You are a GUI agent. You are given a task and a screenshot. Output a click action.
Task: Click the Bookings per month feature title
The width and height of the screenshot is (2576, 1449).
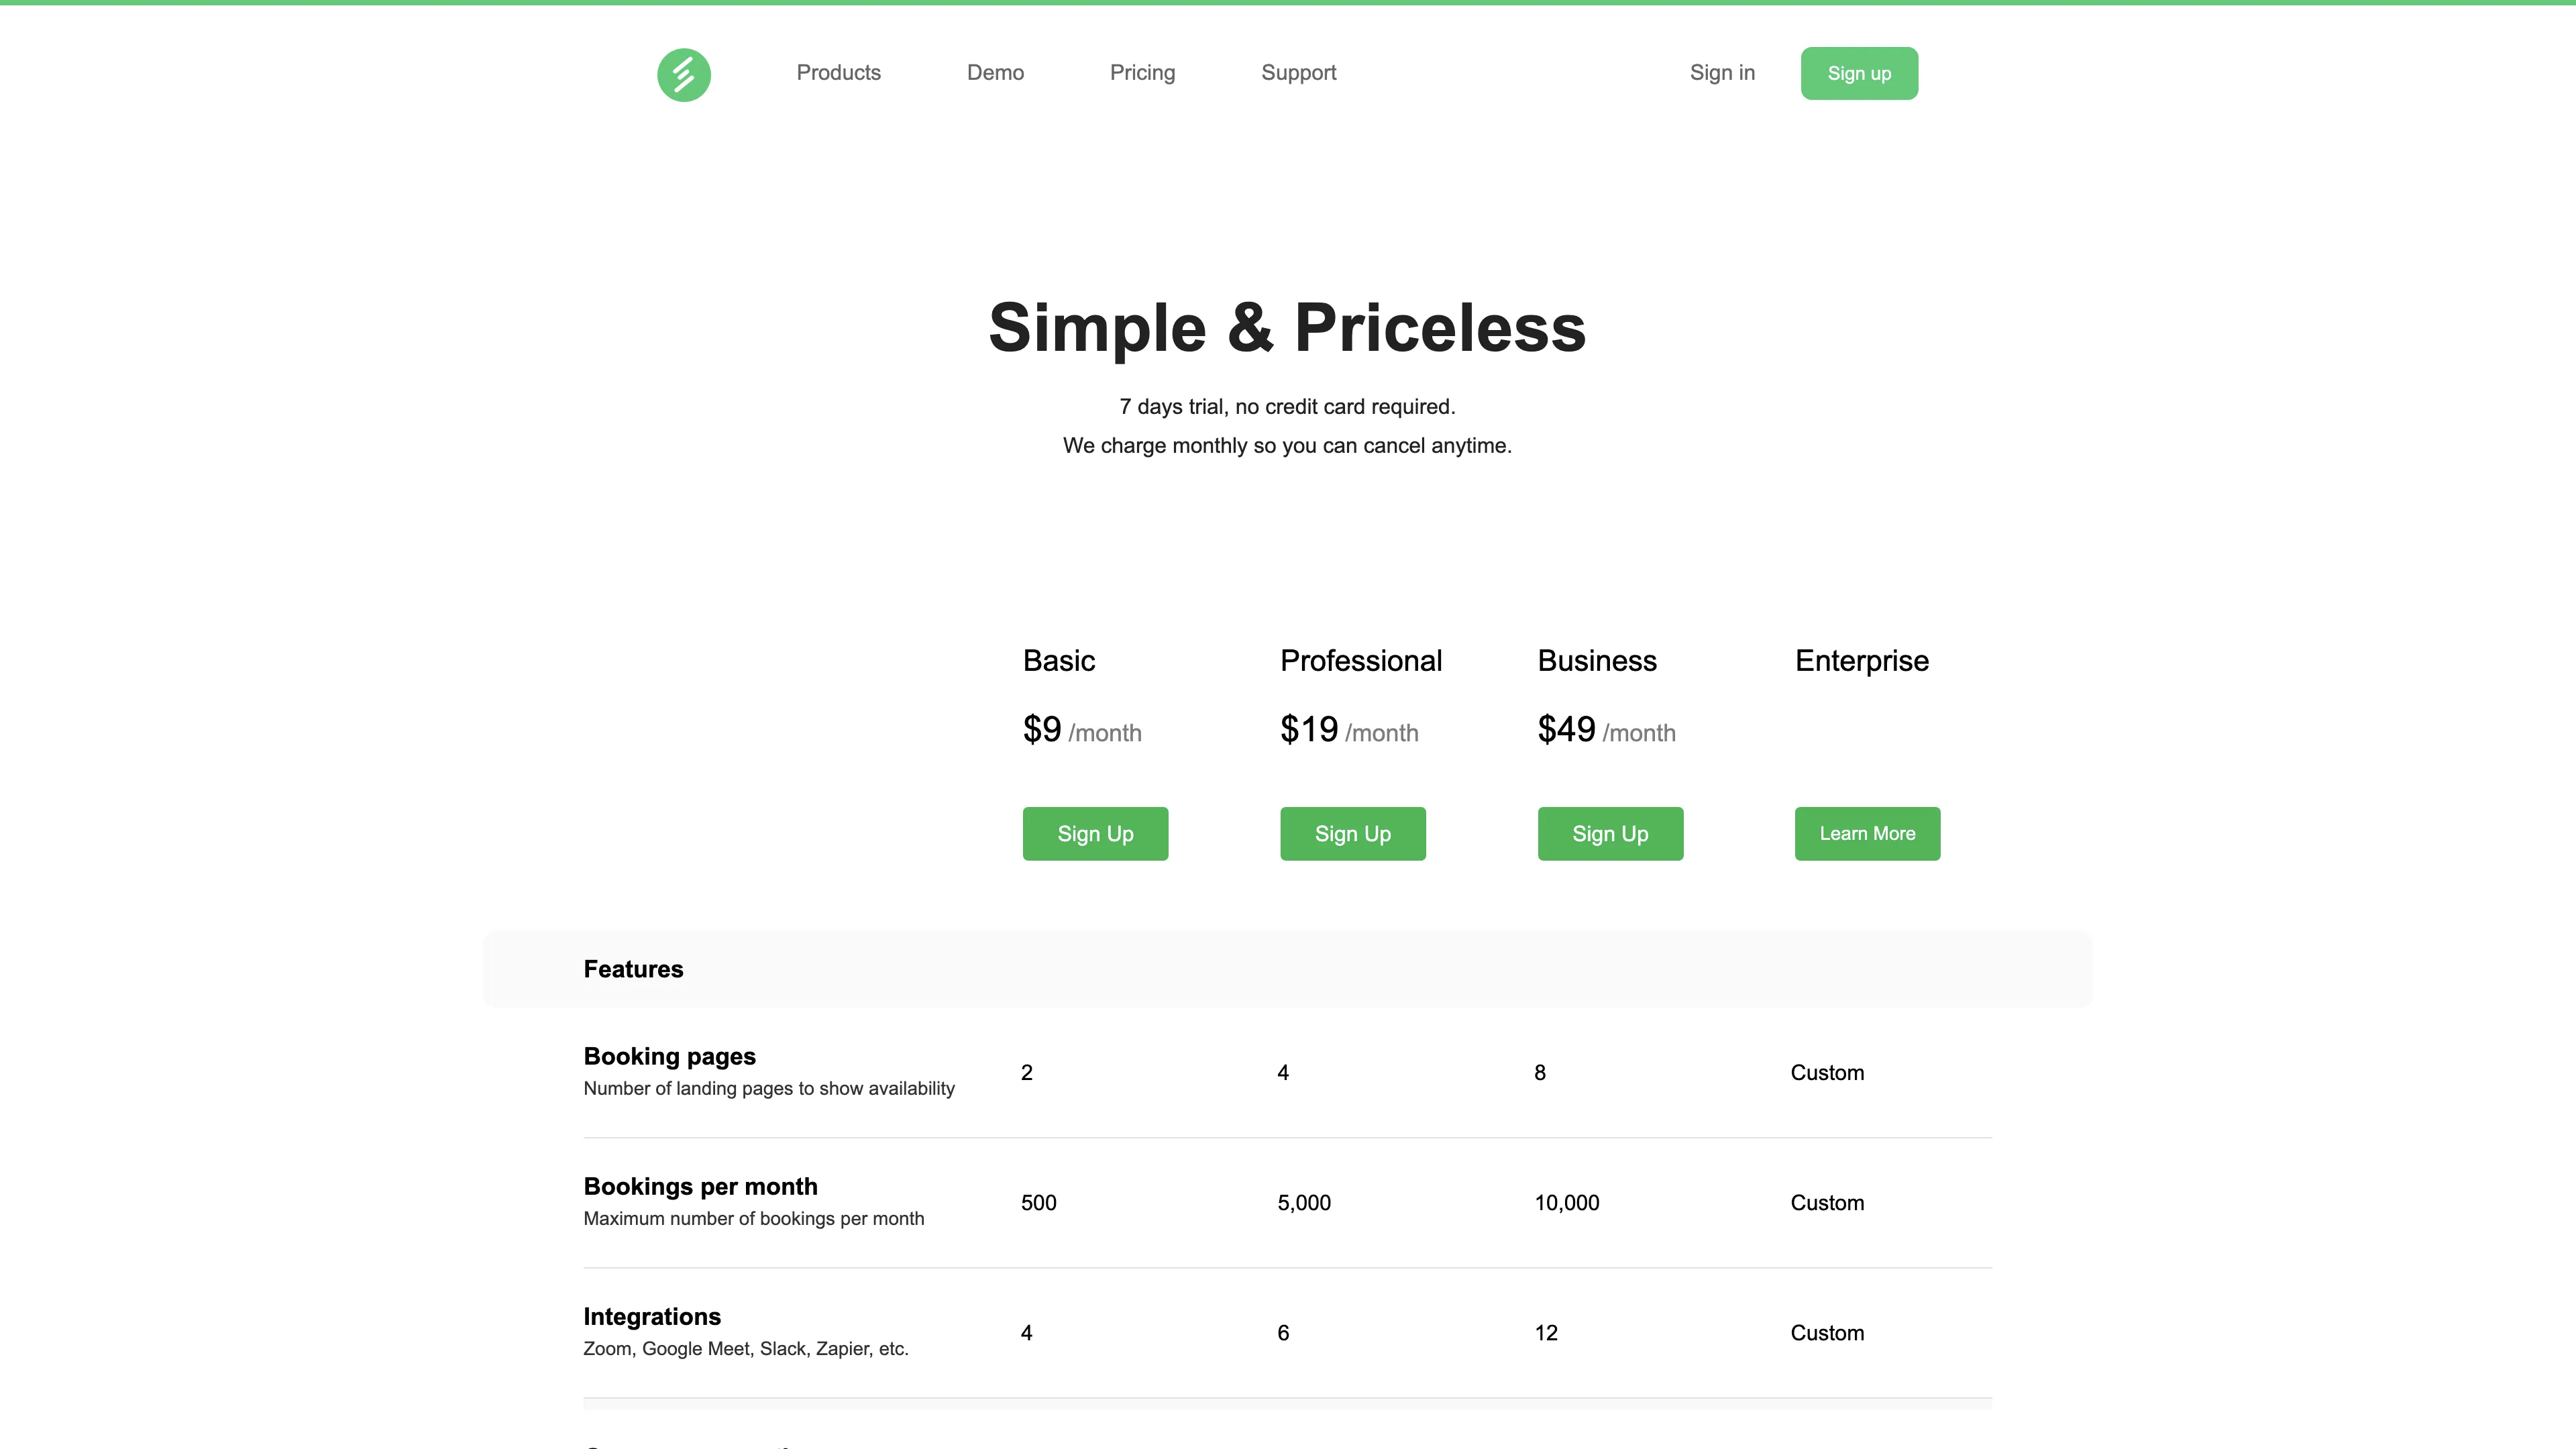700,1186
